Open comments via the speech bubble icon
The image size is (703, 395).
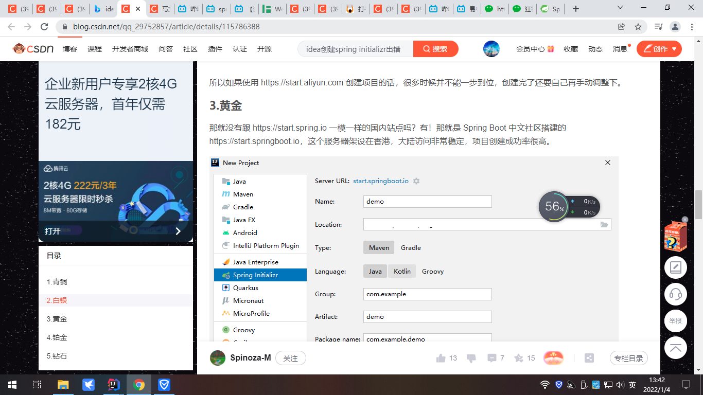tap(492, 358)
